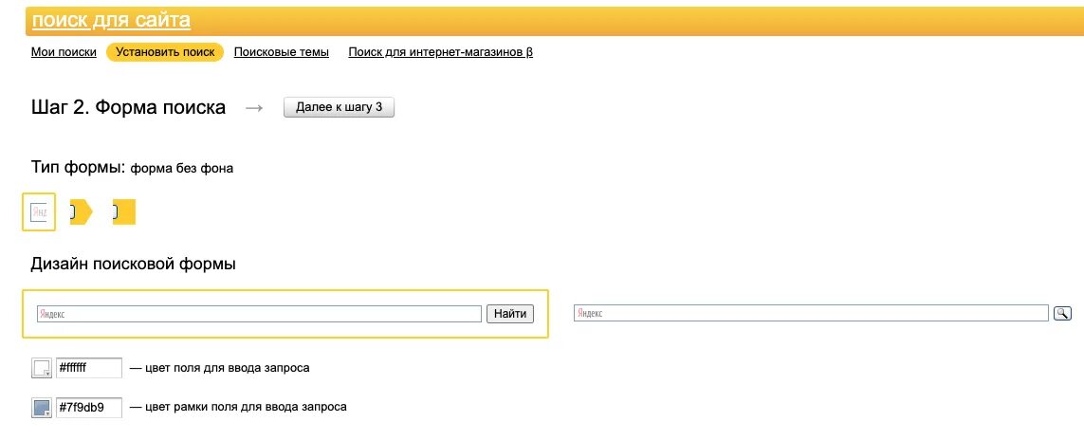
Task: Edit the #ffffff color value field
Action: [89, 368]
